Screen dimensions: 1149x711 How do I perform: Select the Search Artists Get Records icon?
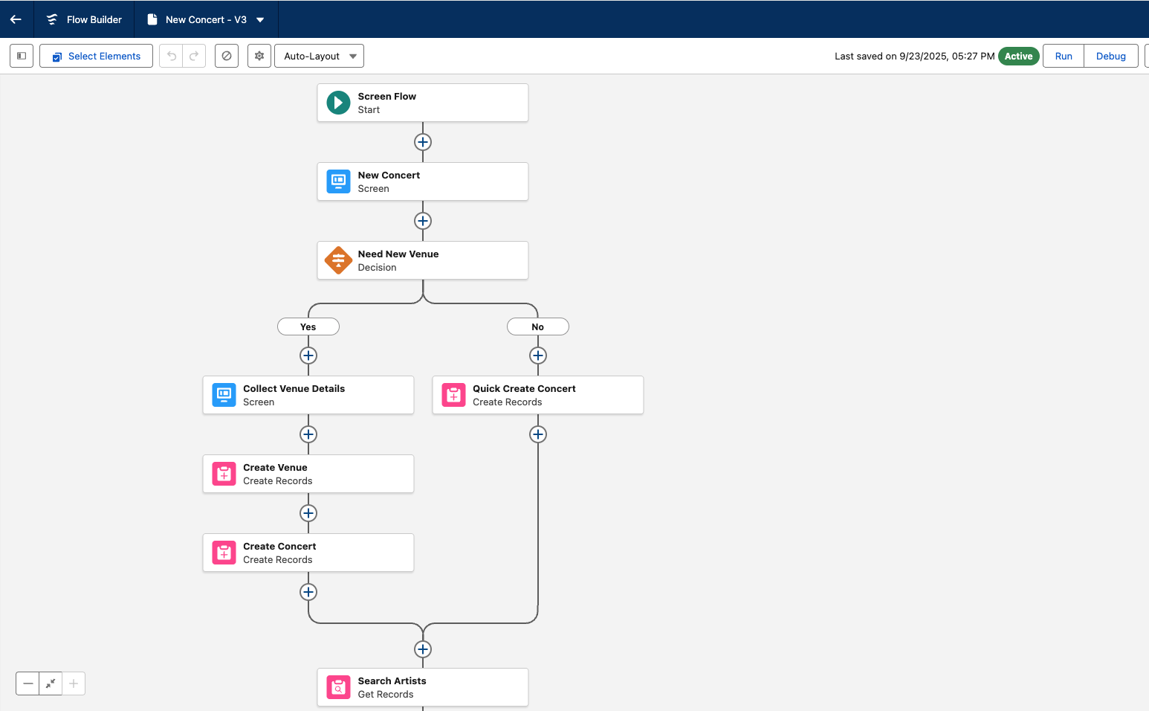(x=338, y=687)
